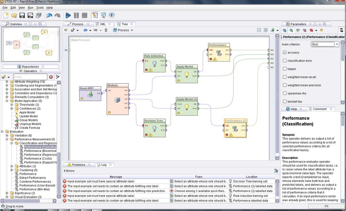Viewport: 346px width, 211px height.
Task: Expand the Visual Evaluation (3) folder
Action: [7, 197]
